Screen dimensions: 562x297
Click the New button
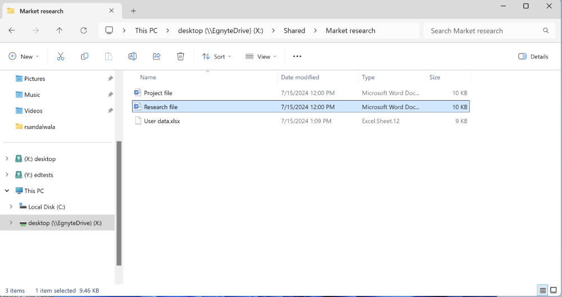(24, 56)
